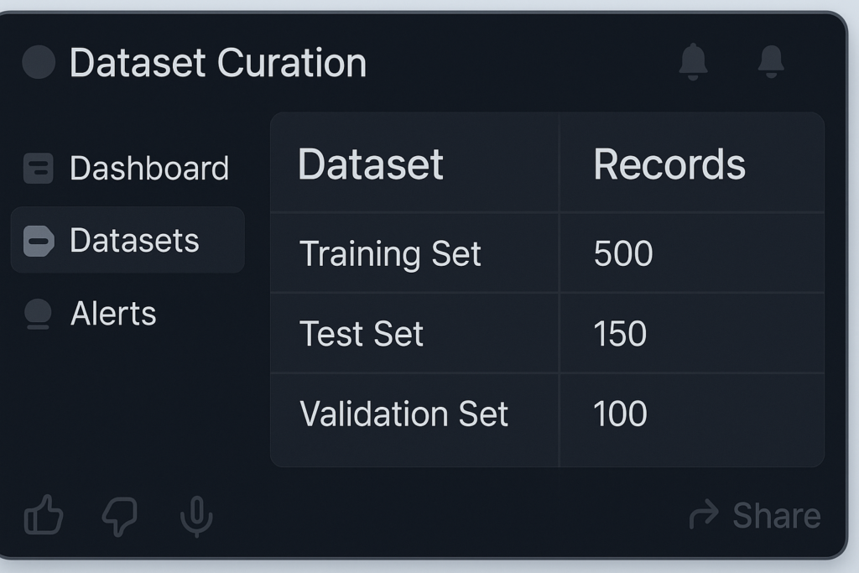
Task: Choose the Validation Set row
Action: [x=403, y=414]
